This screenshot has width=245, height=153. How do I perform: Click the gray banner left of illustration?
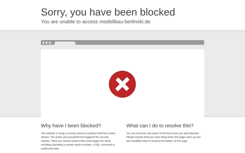(20, 74)
